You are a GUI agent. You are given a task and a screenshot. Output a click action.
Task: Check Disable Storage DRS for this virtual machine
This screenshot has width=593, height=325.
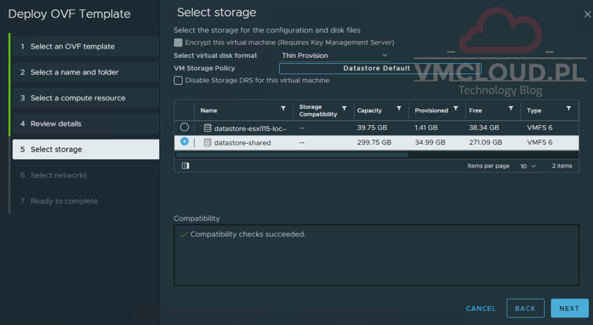pos(178,81)
